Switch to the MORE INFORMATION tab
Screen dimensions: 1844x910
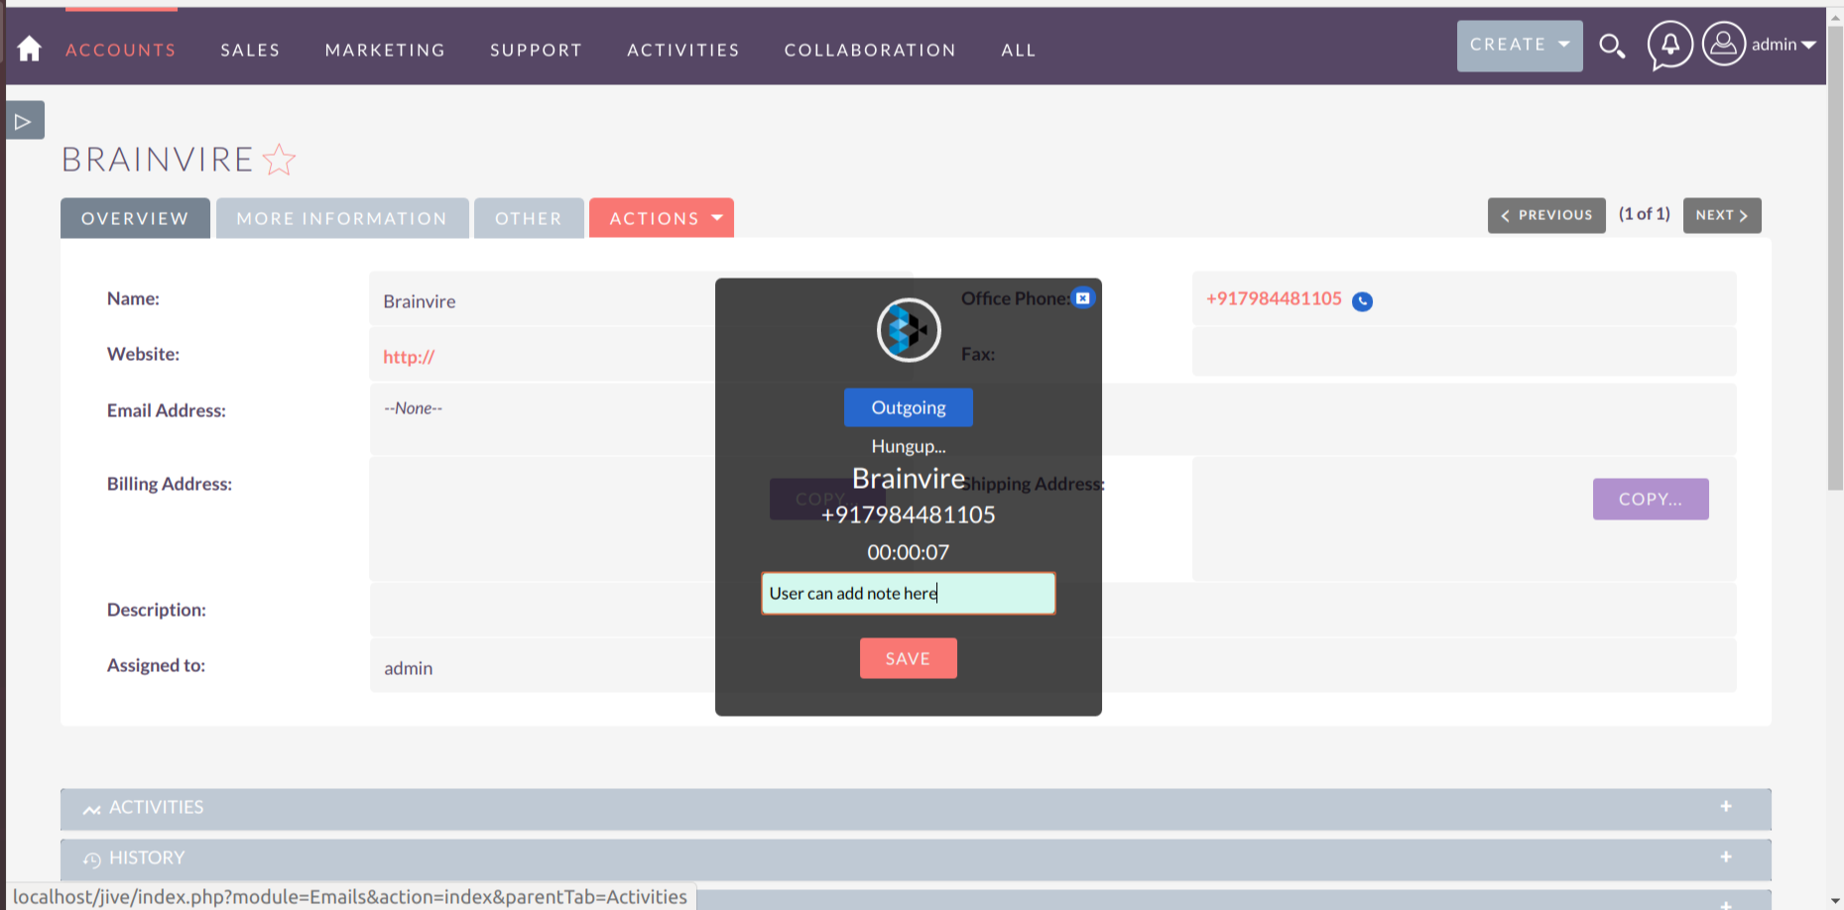coord(342,218)
